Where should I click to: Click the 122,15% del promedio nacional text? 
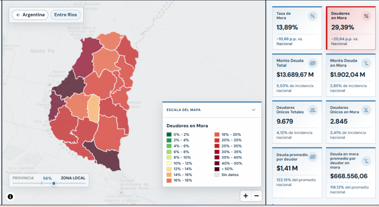296,182
